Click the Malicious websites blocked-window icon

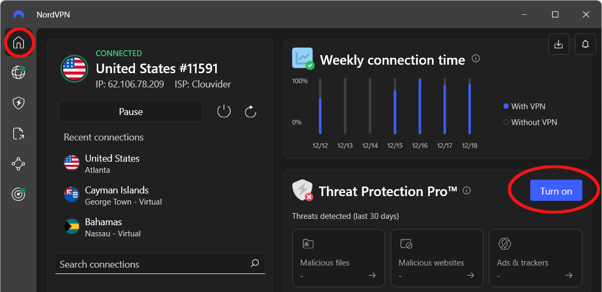pyautogui.click(x=406, y=244)
